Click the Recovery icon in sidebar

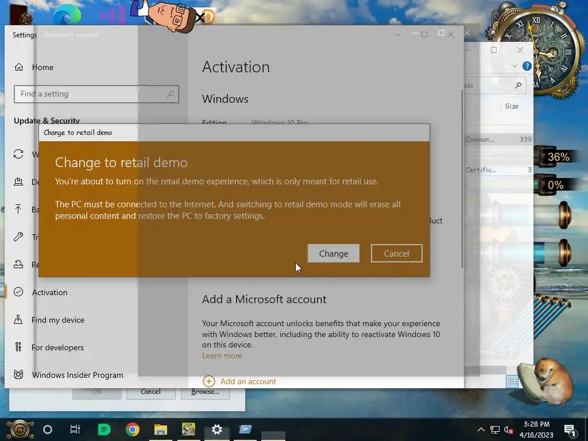point(18,264)
